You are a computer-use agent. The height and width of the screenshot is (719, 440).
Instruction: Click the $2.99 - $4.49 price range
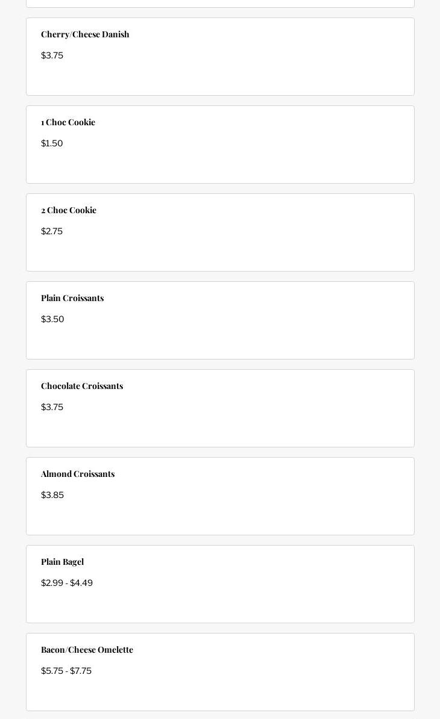point(67,583)
